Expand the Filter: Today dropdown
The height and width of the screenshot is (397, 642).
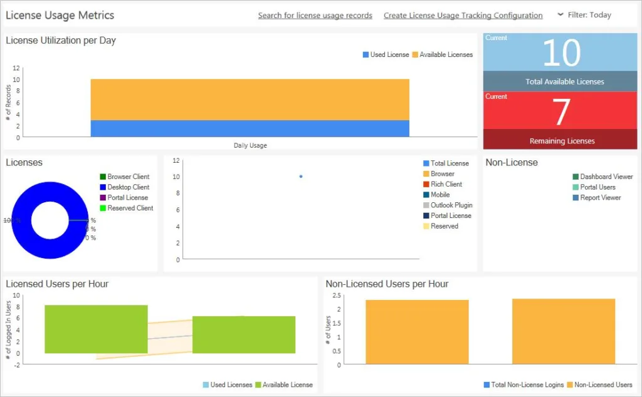(x=584, y=15)
